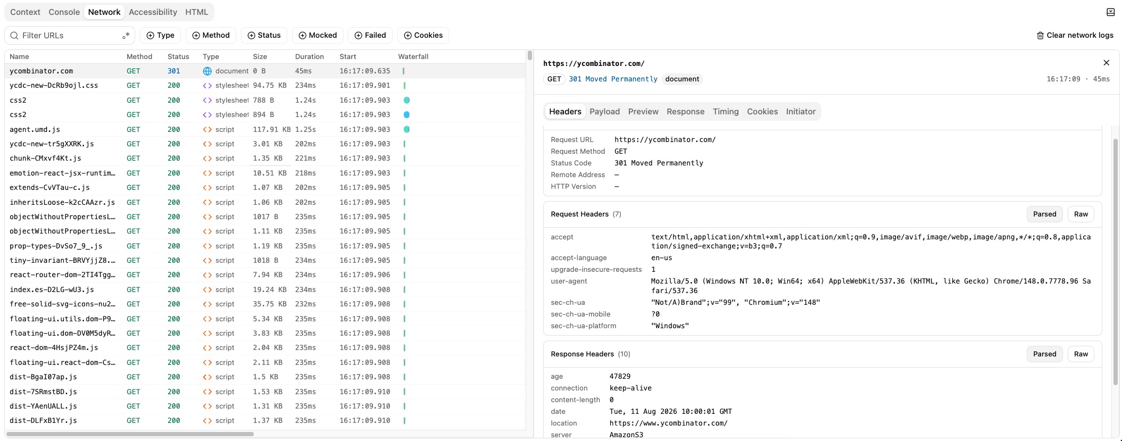Select the Network tab
The height and width of the screenshot is (441, 1122).
click(x=104, y=12)
